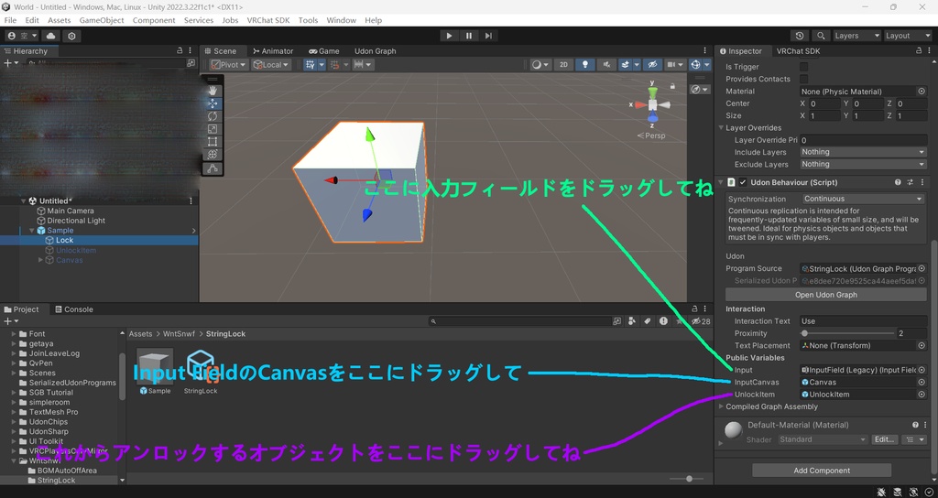Switch to the Udon Graph tab

click(375, 51)
